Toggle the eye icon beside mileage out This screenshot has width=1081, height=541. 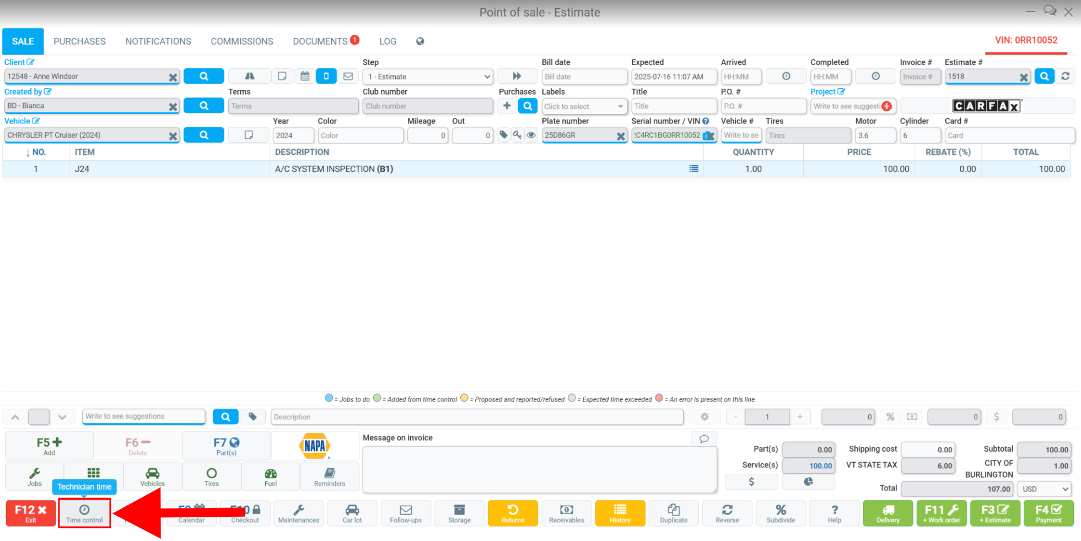coord(531,135)
